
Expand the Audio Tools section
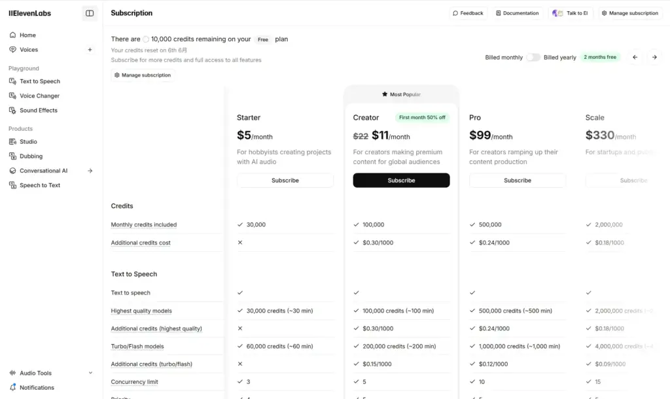[90, 373]
